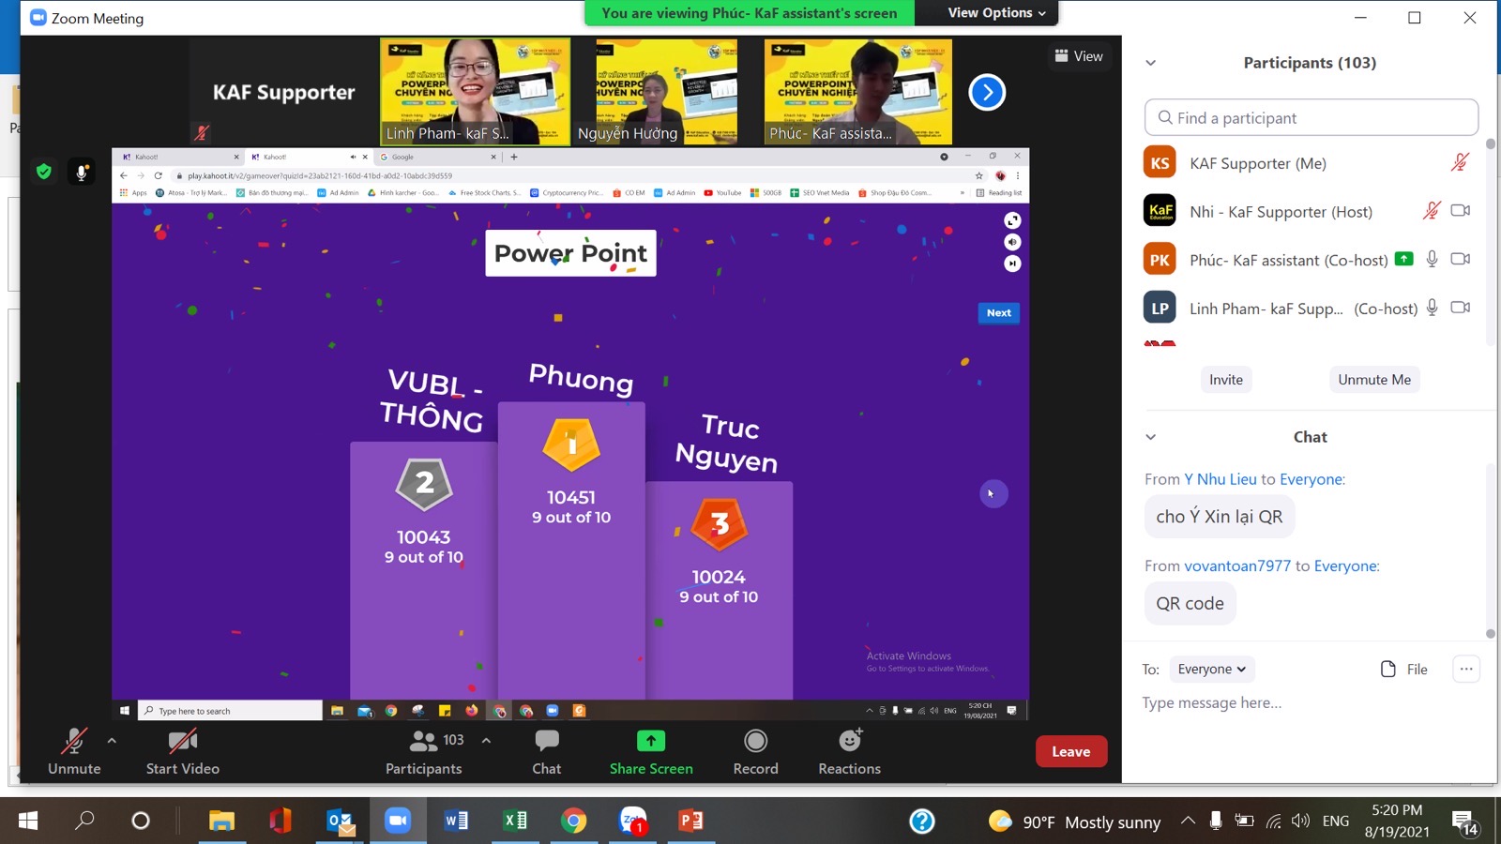The height and width of the screenshot is (844, 1501).
Task: Open Zalo icon with notification badge
Action: point(633,821)
